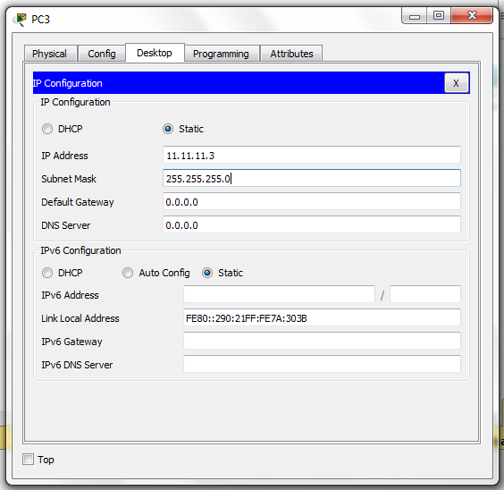Click the Subnet Mask label

(x=69, y=179)
